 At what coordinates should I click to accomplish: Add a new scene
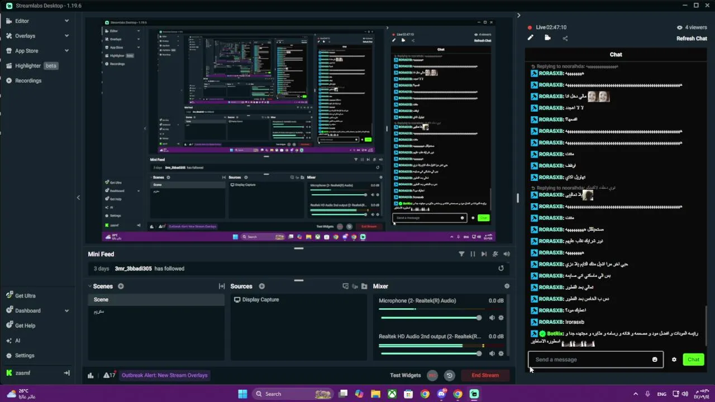(x=121, y=286)
